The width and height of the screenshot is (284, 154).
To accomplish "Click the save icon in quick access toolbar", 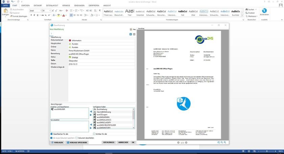I will [7, 2].
